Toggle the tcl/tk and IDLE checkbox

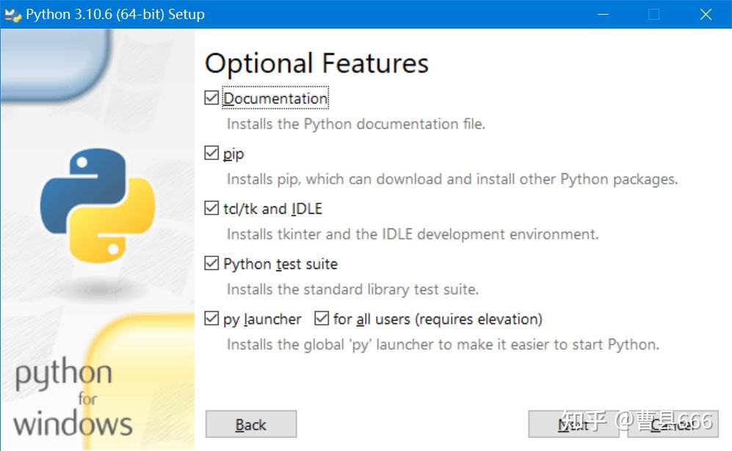[212, 208]
